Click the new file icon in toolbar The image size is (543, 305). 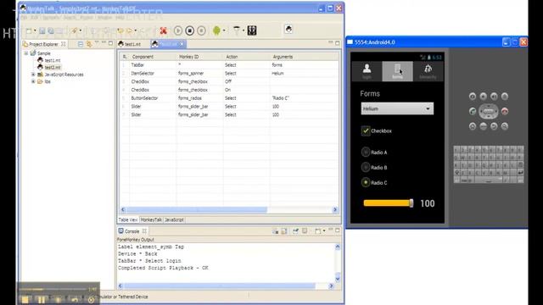(29, 31)
